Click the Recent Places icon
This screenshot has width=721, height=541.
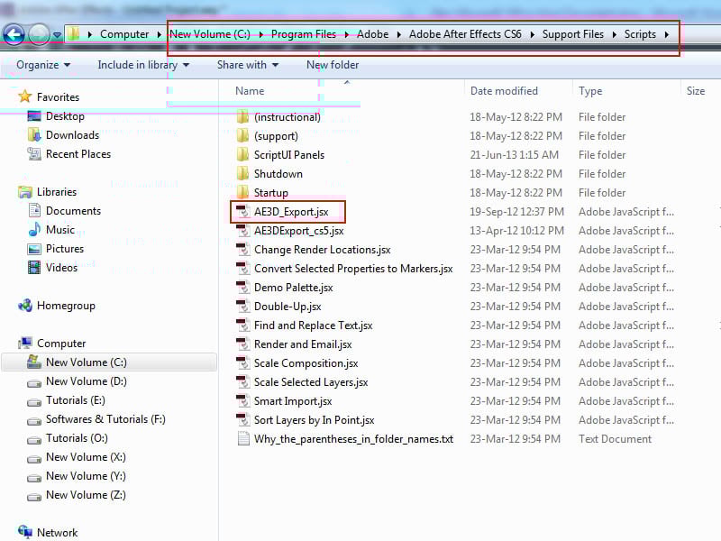(x=34, y=153)
